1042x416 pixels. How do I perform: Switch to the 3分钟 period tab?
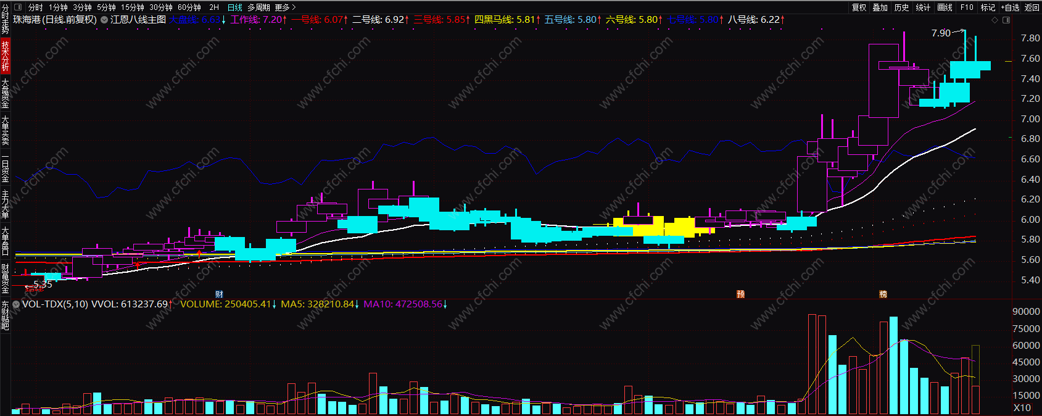(82, 7)
